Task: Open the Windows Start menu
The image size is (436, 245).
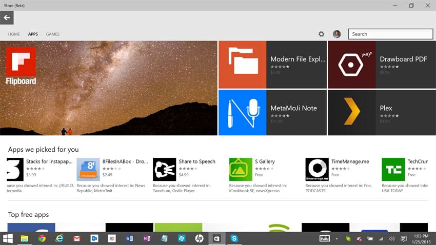Action: click(8, 238)
